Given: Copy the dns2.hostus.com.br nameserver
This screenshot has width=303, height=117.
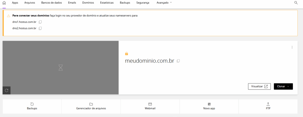Looking at the screenshot, I should point(40,28).
